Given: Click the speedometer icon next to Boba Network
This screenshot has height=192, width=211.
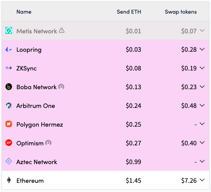Looking at the screenshot, I should click(x=61, y=87).
